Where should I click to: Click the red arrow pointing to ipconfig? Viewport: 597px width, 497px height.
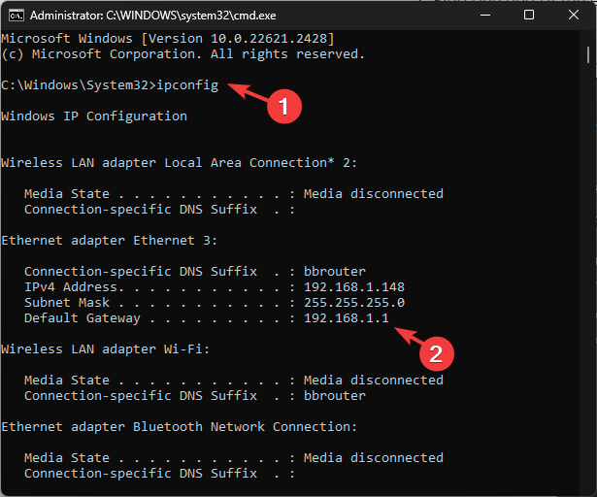click(x=248, y=92)
